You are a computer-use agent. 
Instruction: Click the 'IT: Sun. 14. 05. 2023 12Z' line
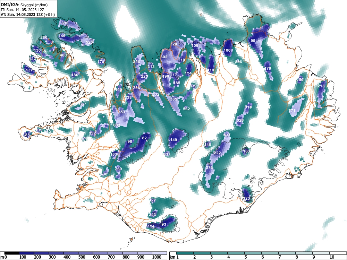pos(23,10)
